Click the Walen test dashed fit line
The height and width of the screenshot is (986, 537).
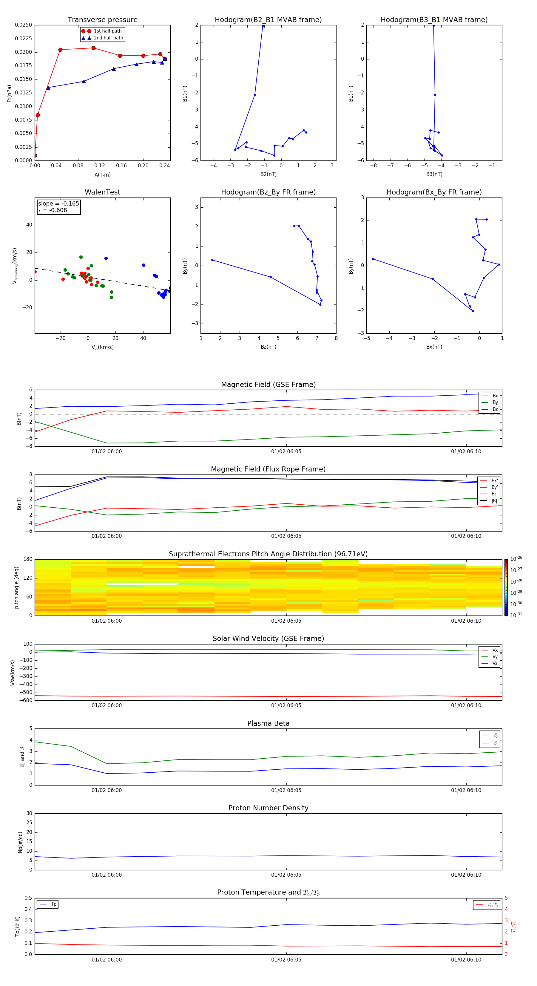[x=102, y=279]
